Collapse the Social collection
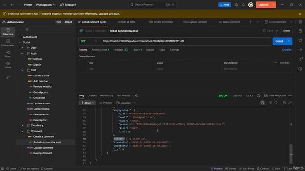The image size is (305, 171). (20, 42)
